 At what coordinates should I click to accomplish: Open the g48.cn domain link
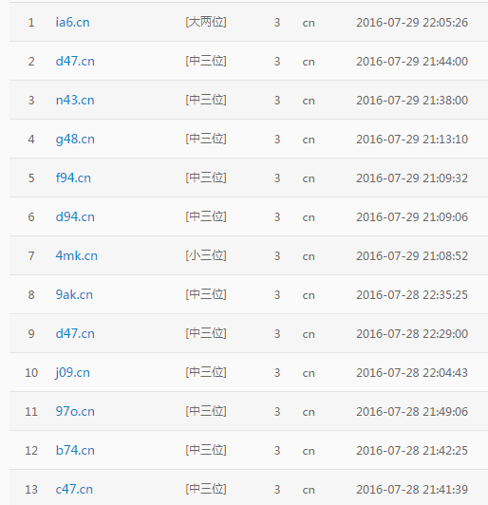tap(75, 140)
